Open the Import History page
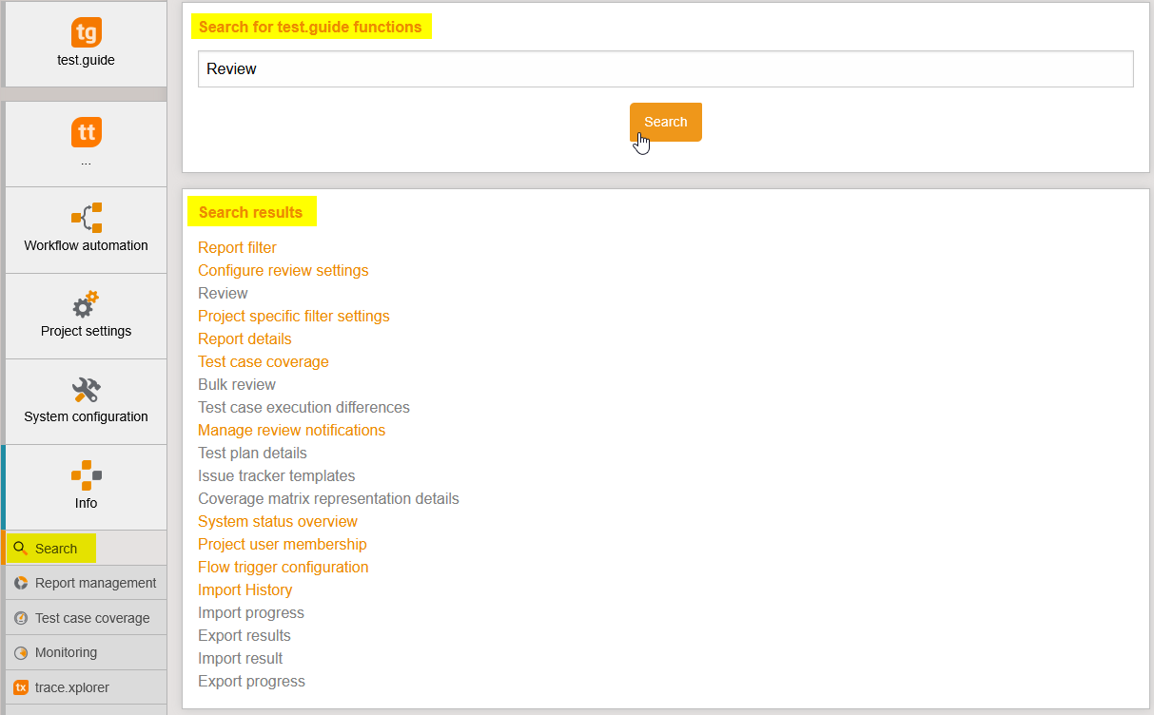 tap(244, 589)
